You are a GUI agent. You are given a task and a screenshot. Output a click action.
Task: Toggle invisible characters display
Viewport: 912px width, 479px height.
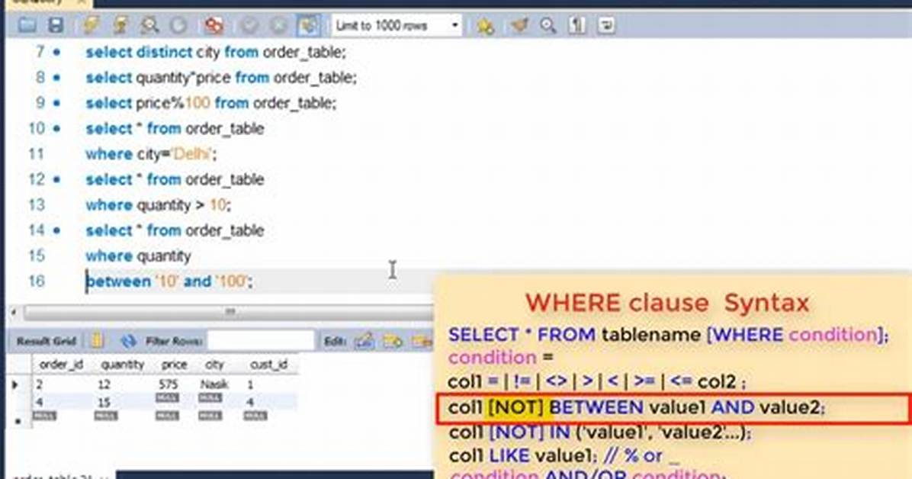(x=577, y=25)
